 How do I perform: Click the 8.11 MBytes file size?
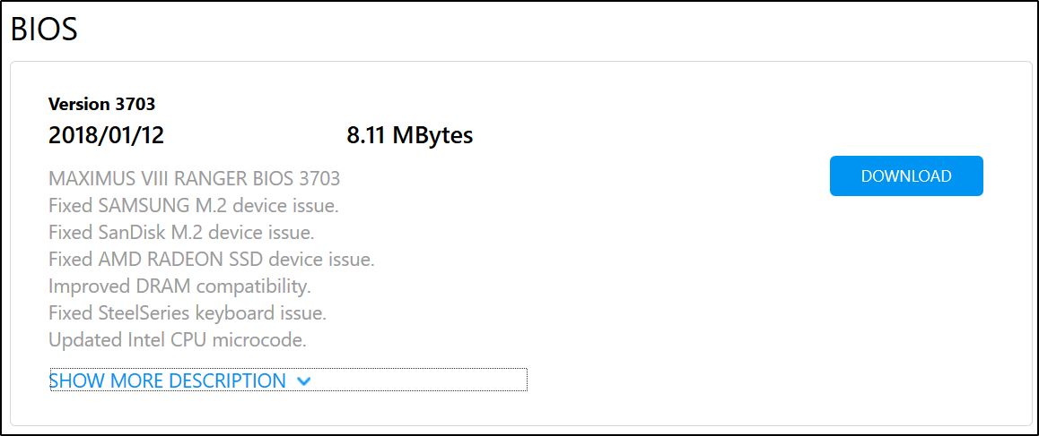click(409, 136)
